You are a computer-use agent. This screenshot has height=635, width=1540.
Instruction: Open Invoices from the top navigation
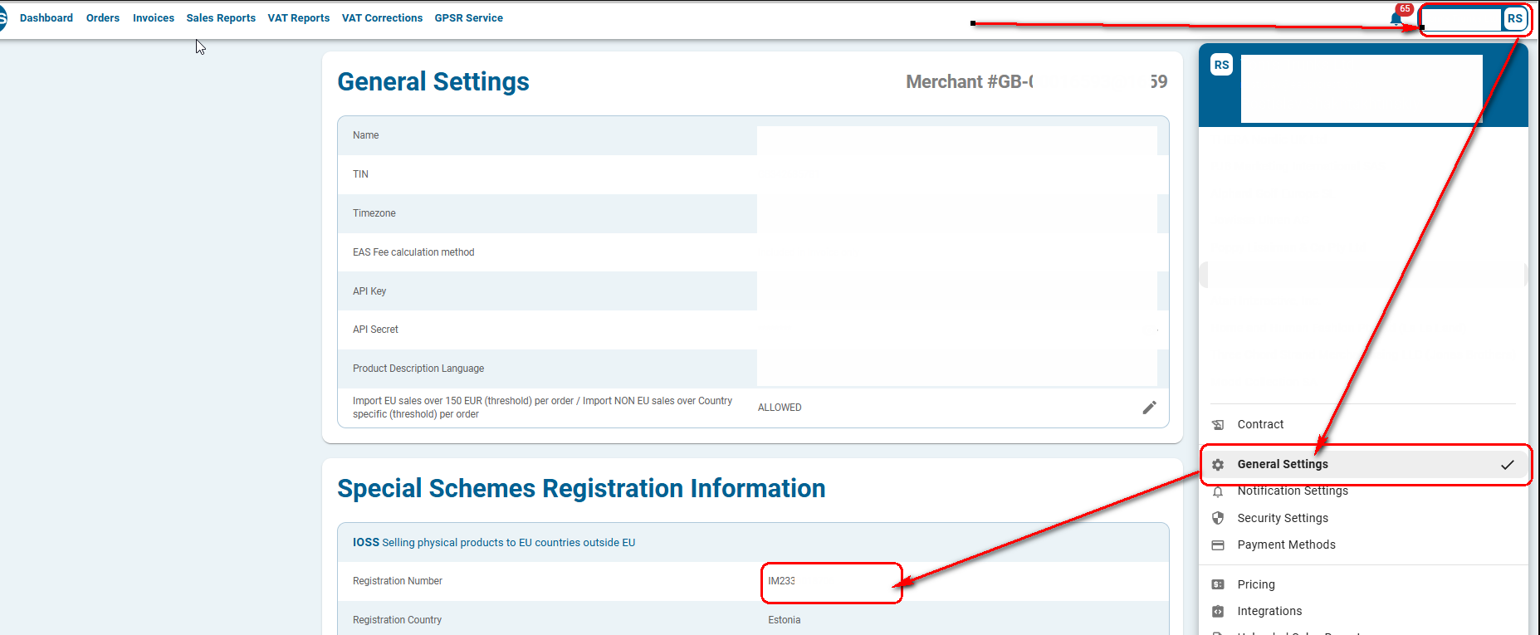[x=154, y=18]
